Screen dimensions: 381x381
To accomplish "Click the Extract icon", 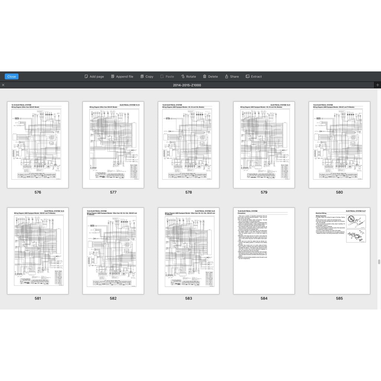I will pyautogui.click(x=248, y=77).
